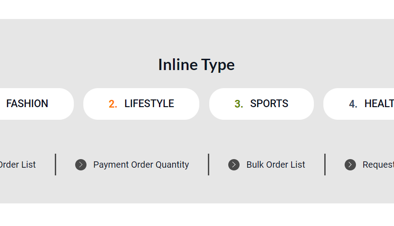Select the LIFESTYLE category label
Viewport: 394px width, 226px height.
click(x=149, y=104)
